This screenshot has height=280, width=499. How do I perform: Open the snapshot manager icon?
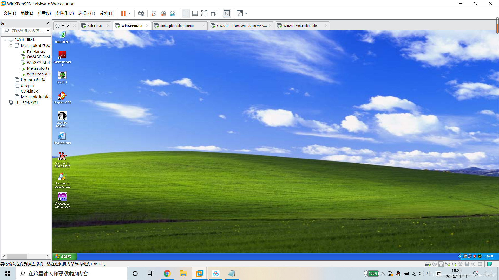point(173,13)
